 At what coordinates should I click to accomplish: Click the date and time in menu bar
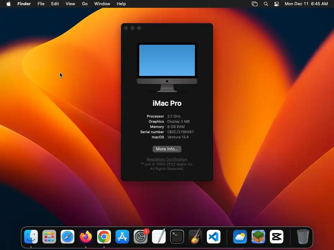[306, 4]
